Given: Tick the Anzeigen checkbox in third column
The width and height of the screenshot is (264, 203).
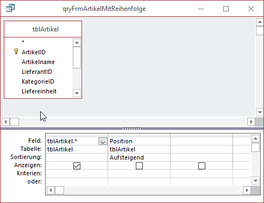Looking at the screenshot, I should (202, 166).
